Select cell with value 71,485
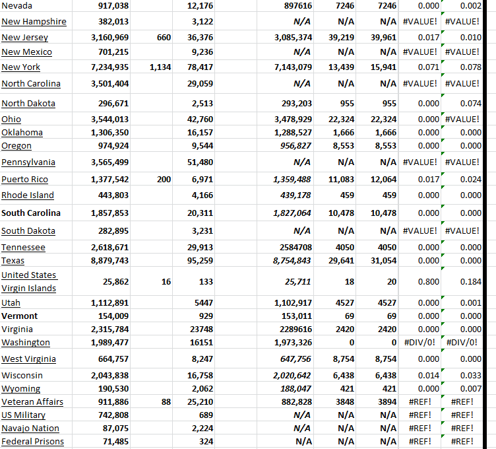This screenshot has width=496, height=449. point(101,441)
